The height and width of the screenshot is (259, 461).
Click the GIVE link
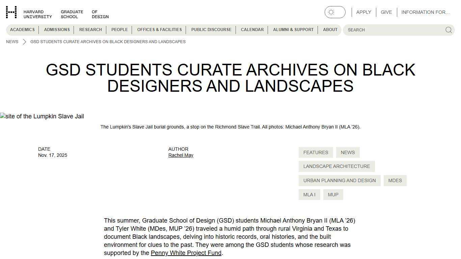(x=386, y=12)
